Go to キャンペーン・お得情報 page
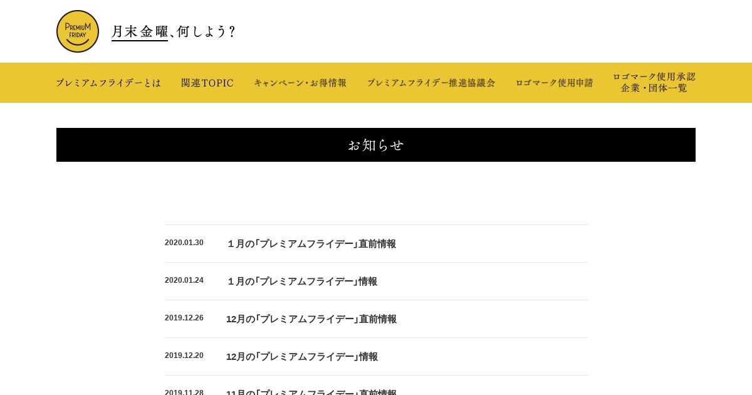Screen dimensions: 752x395 300,83
